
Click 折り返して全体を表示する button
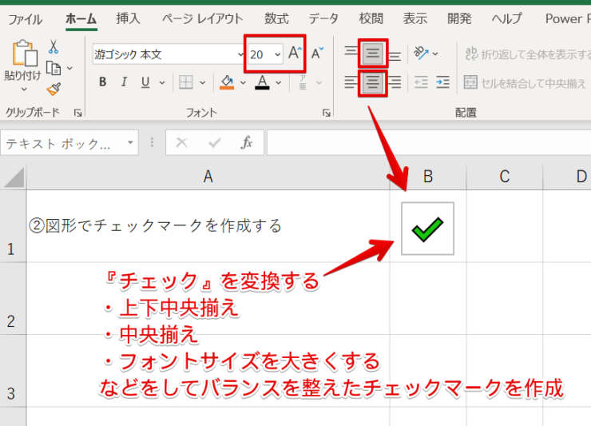527,54
